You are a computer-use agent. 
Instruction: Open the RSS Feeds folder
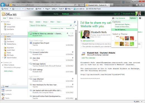(x=10, y=55)
